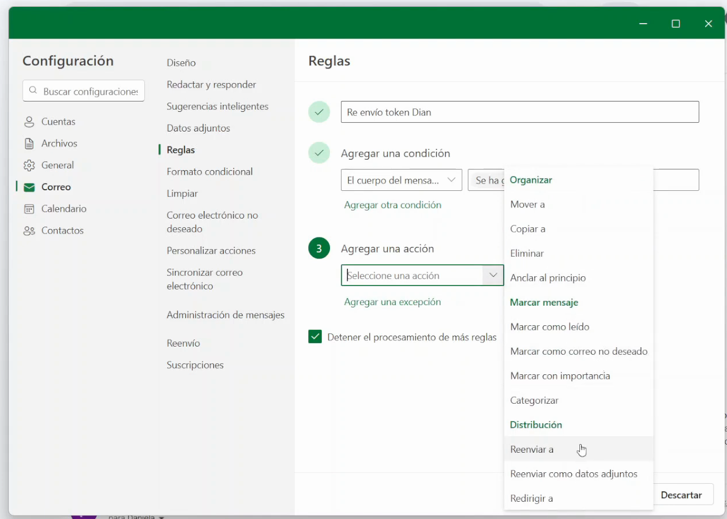
Task: Click the Contactos people icon
Action: point(29,231)
